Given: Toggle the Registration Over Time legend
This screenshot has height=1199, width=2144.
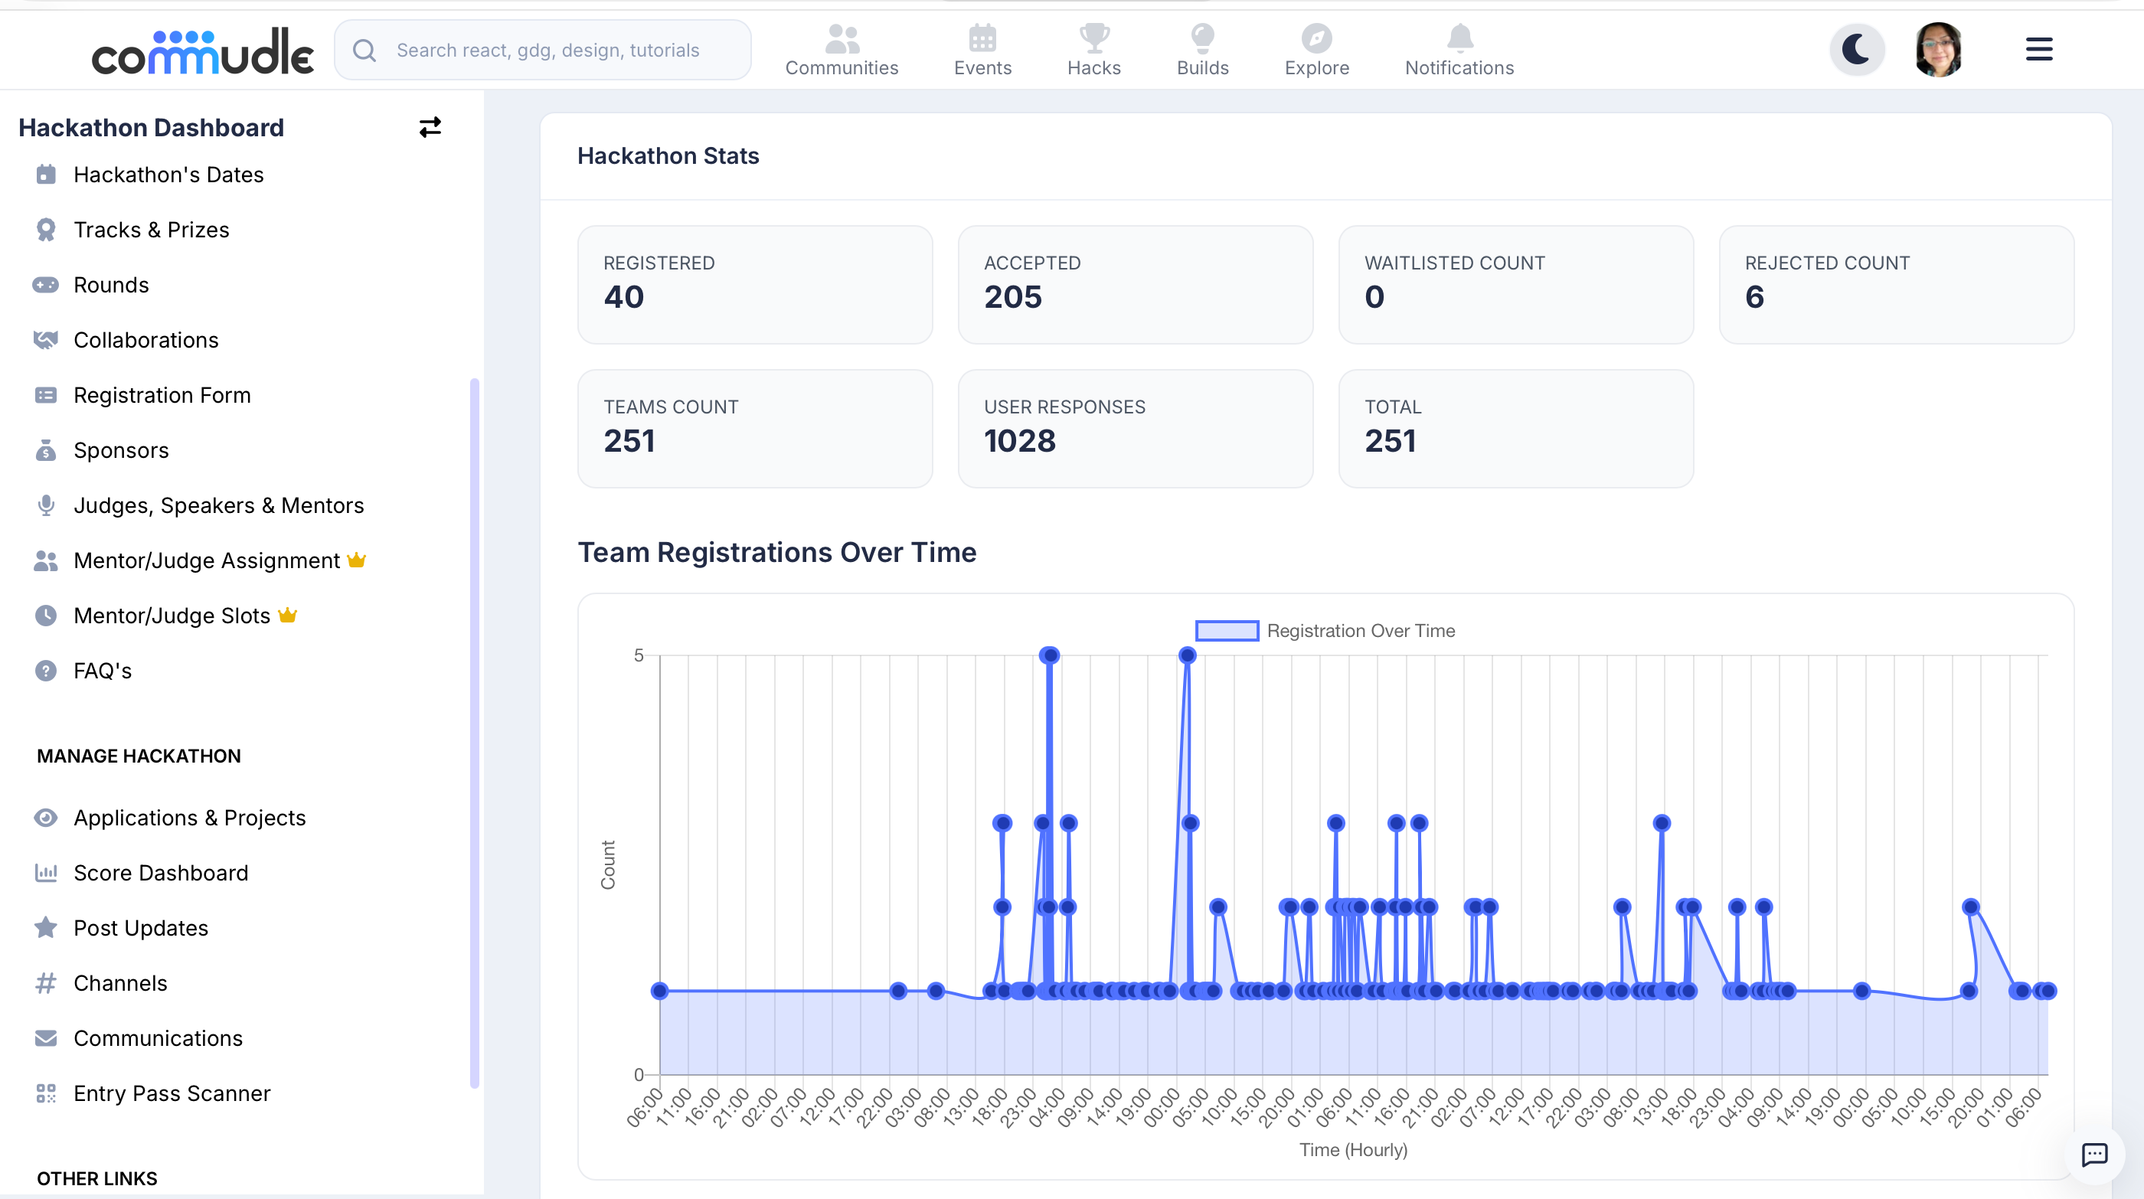Looking at the screenshot, I should click(x=1325, y=631).
